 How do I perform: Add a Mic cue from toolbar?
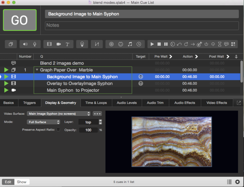pyautogui.click(x=35, y=44)
